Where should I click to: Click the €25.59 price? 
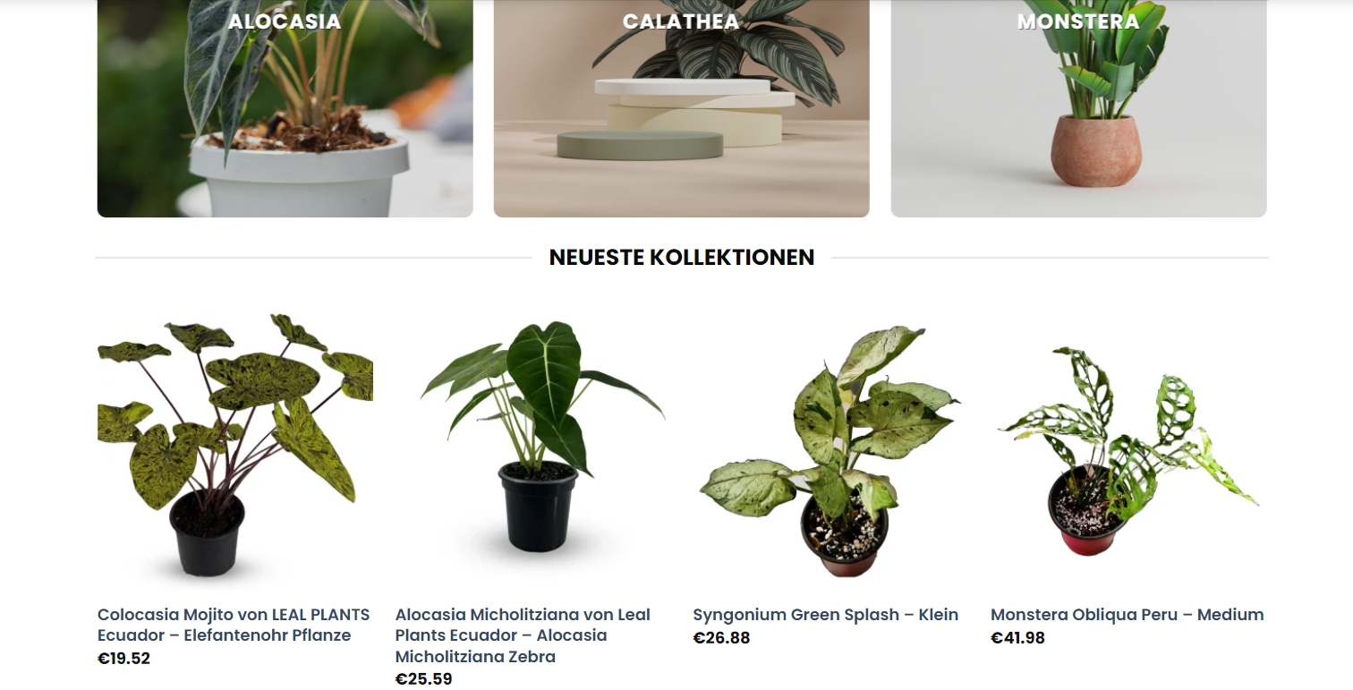[423, 679]
